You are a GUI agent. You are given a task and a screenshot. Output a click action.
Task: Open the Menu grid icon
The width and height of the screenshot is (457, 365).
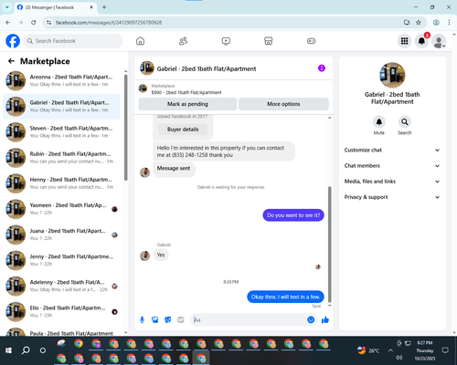[x=404, y=41]
